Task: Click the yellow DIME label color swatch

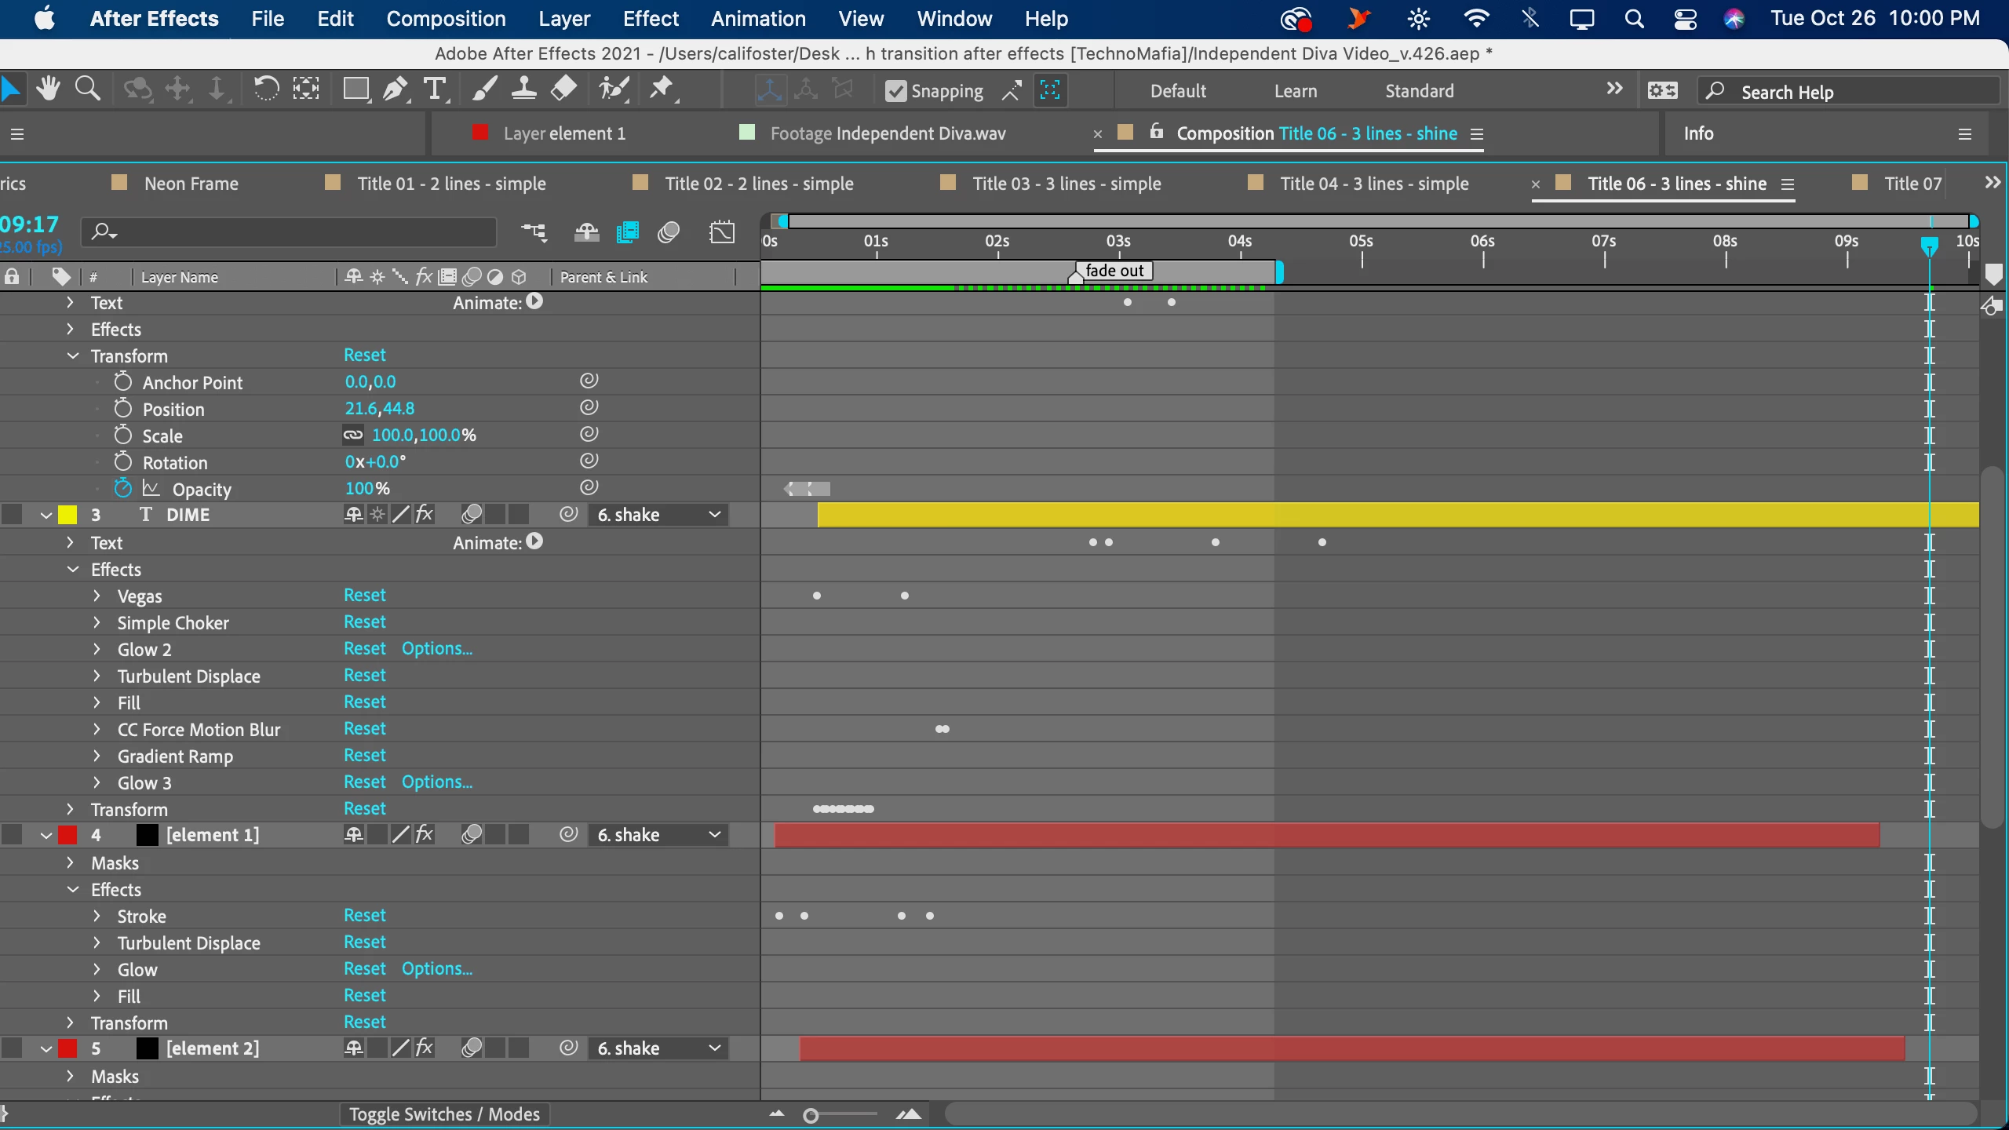Action: [68, 515]
